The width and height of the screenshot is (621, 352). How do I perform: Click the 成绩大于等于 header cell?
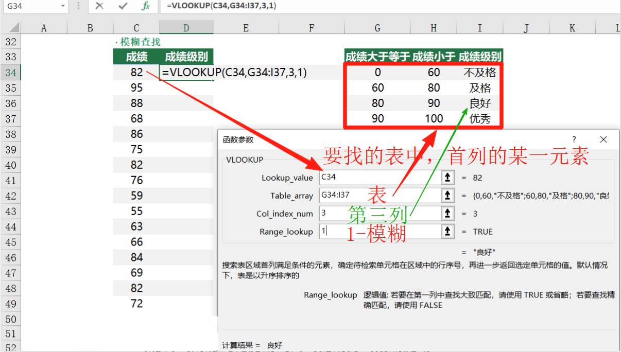[377, 57]
